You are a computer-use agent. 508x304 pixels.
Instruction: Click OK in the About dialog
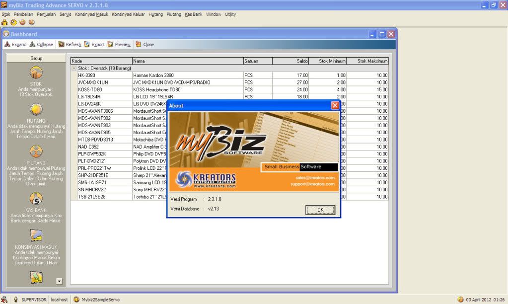point(320,210)
